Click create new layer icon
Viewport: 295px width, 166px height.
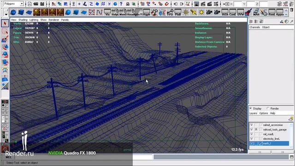(291, 119)
